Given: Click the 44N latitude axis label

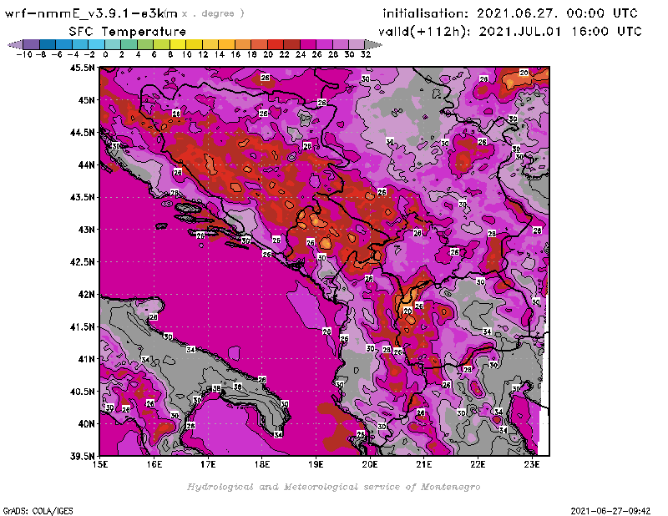Looking at the screenshot, I should pos(86,164).
